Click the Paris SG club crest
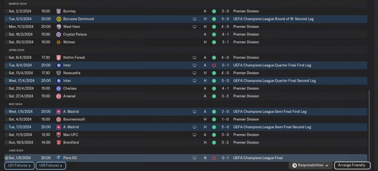The width and height of the screenshot is (378, 171). tap(58, 158)
